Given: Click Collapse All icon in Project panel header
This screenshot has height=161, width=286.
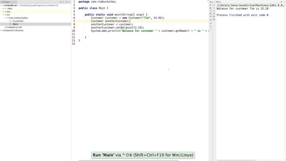Looking at the screenshot, I should tap(63, 2).
